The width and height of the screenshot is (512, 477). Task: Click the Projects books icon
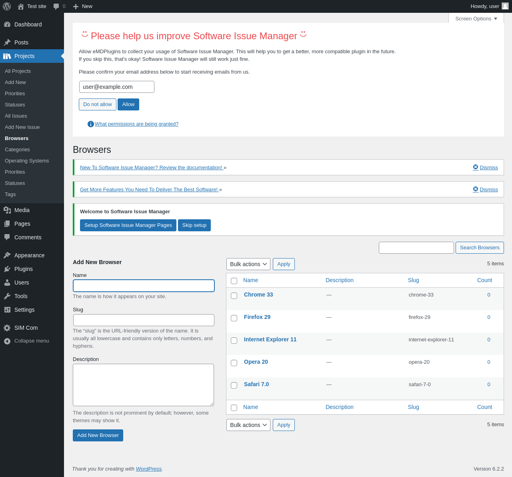coord(7,56)
